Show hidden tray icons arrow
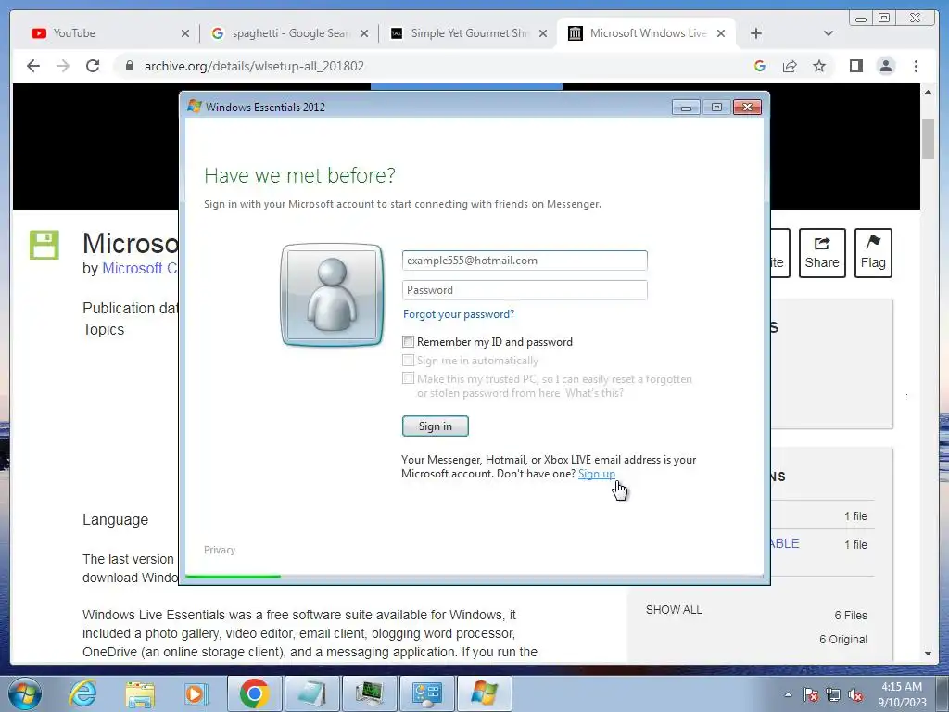Screen dimensions: 949x712 tap(788, 694)
